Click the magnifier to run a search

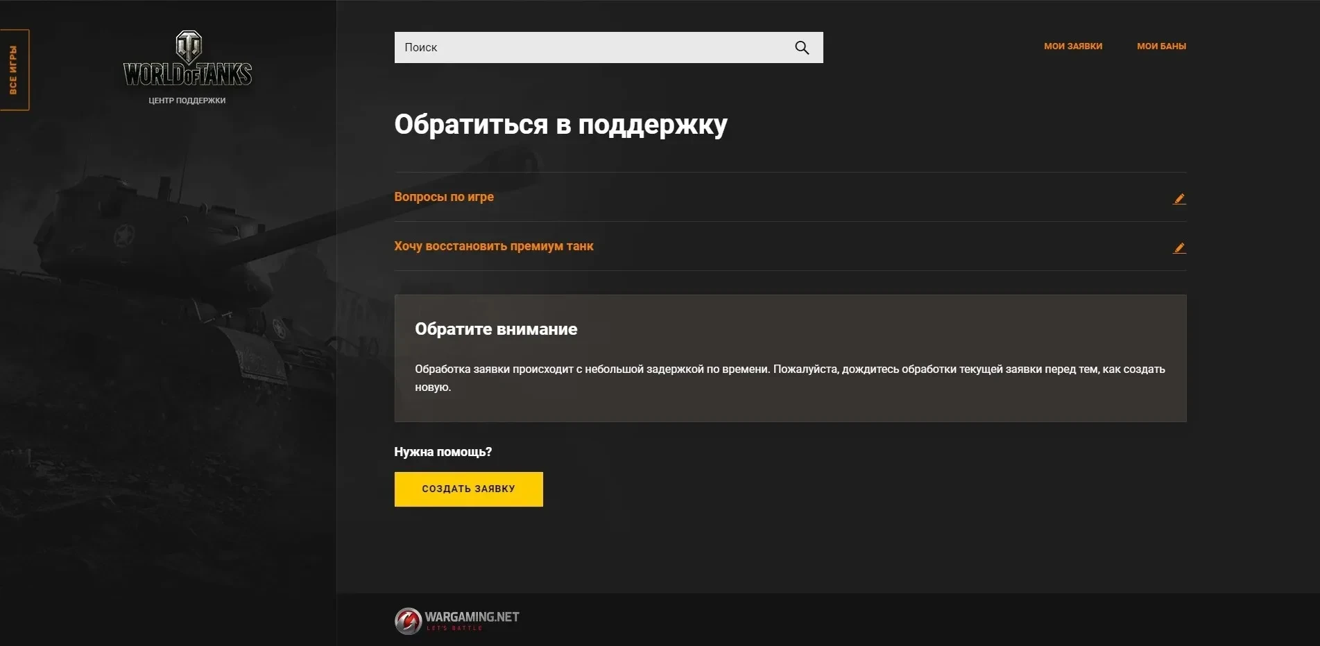coord(801,47)
